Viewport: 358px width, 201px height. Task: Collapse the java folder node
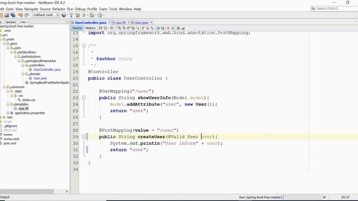click(4, 44)
